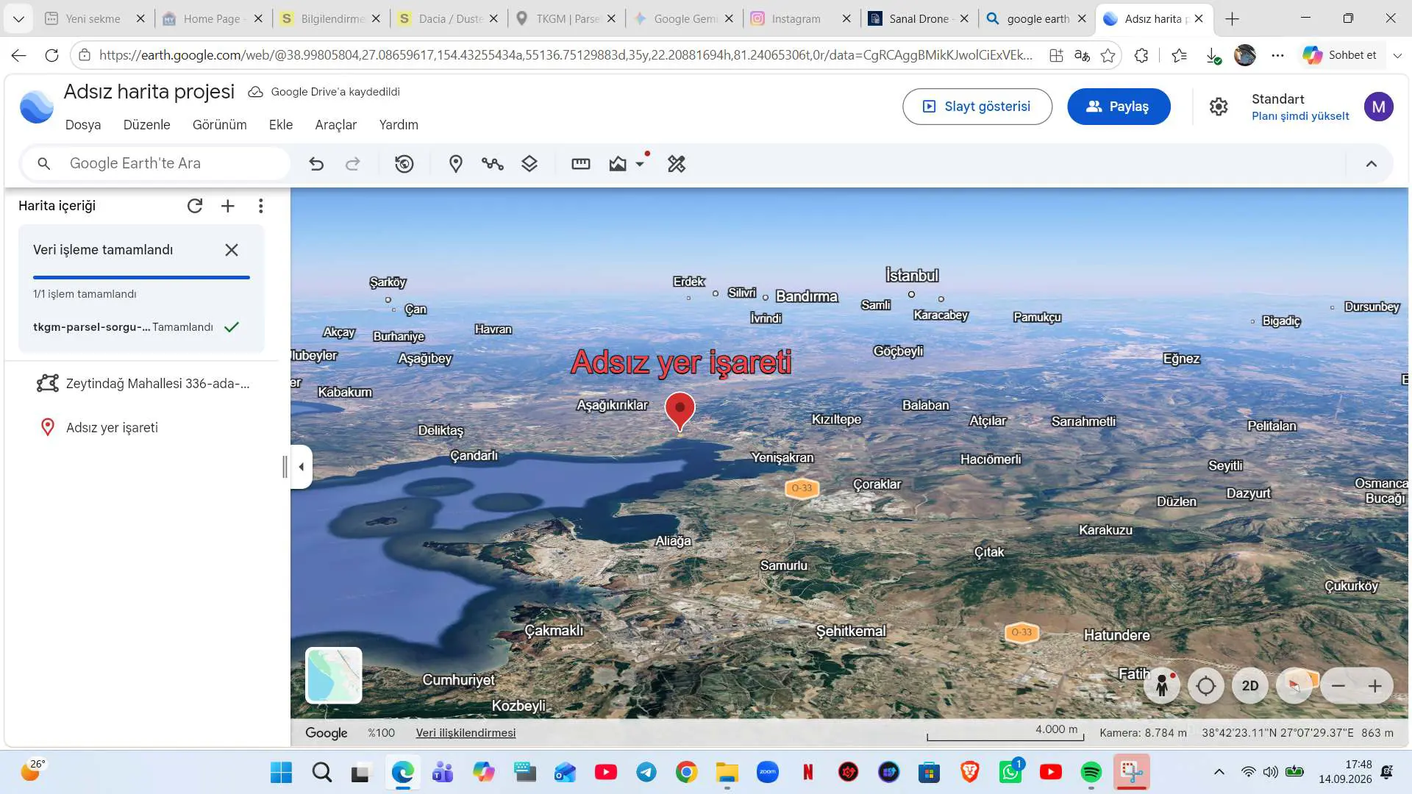Open the map layers tool
The height and width of the screenshot is (794, 1412).
[x=529, y=164]
